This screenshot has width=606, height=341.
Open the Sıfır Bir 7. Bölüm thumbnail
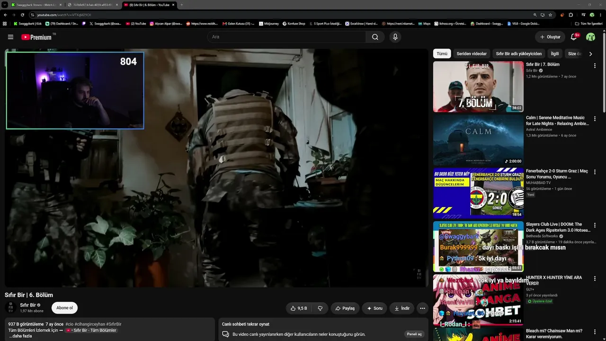click(x=478, y=87)
